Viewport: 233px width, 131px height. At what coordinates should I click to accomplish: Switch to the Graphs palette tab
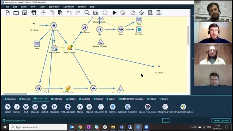71,99
